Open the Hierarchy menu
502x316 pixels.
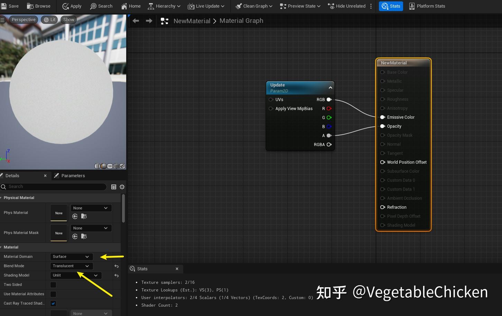click(x=164, y=6)
